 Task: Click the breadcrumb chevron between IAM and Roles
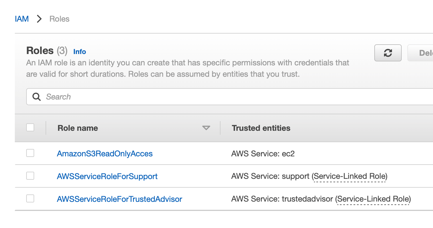[39, 19]
